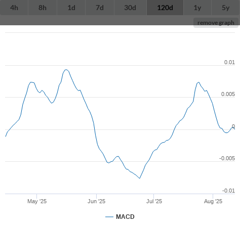The height and width of the screenshot is (230, 240).
Task: Select the 4h time range tab
Action: (x=14, y=8)
